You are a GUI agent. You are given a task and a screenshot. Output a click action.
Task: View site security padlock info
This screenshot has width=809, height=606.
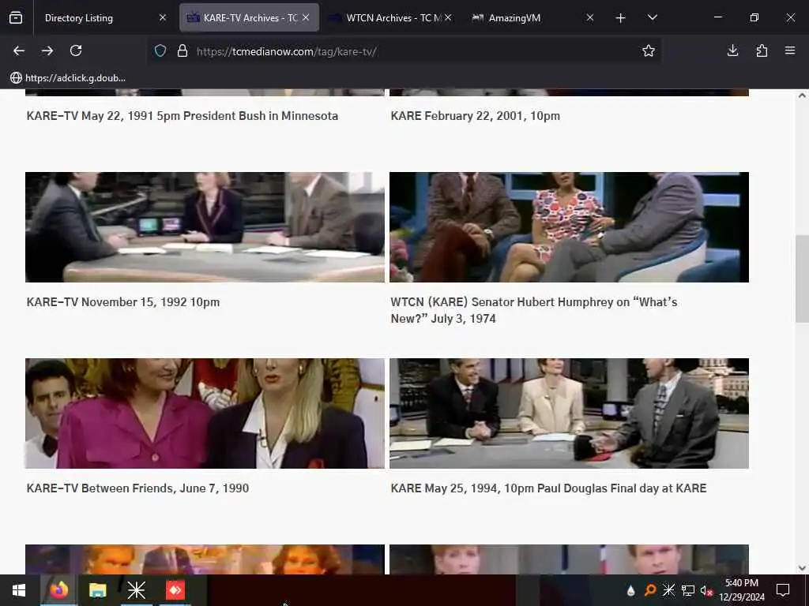(x=182, y=50)
